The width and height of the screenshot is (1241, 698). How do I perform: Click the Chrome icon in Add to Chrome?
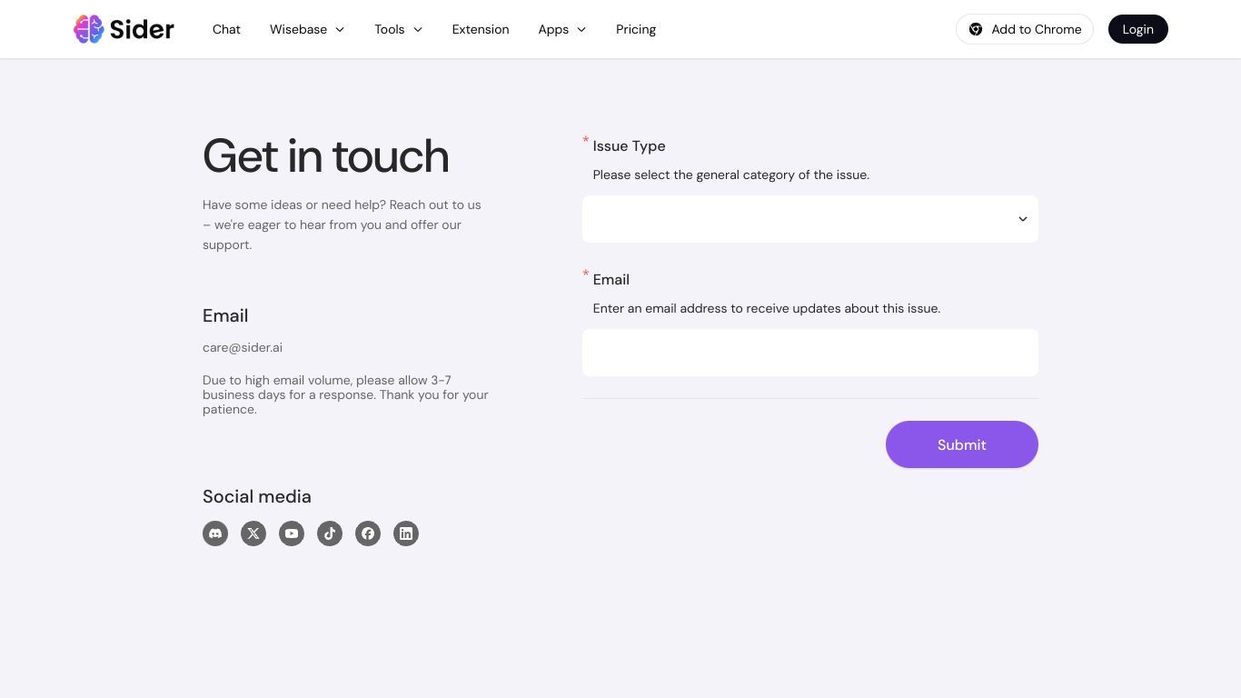tap(976, 29)
